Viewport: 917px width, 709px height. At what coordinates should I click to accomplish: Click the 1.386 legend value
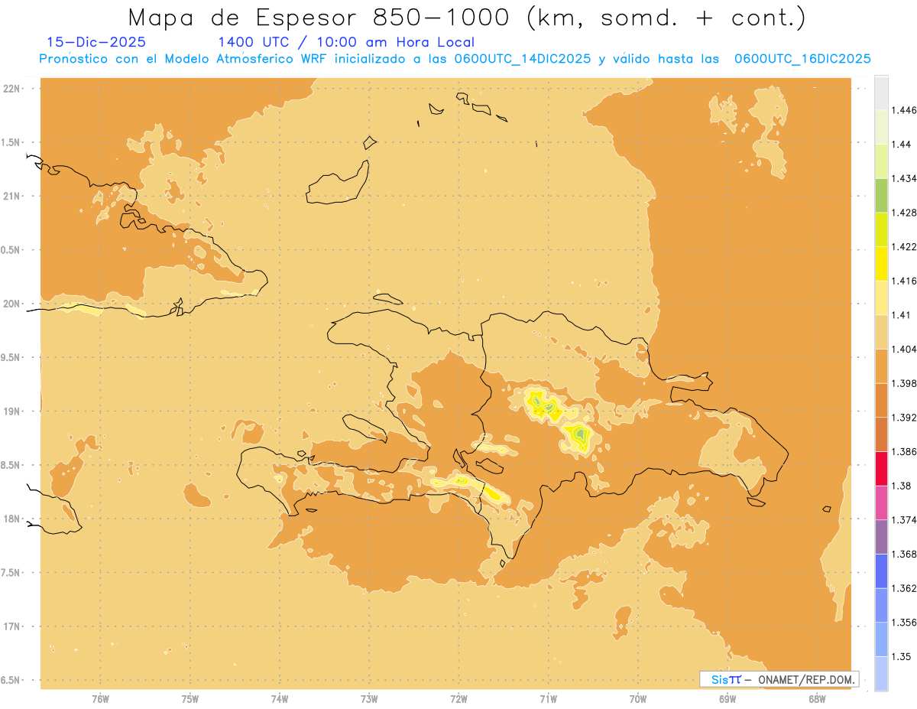[903, 452]
